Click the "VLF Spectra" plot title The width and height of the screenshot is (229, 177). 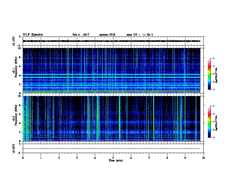point(33,35)
